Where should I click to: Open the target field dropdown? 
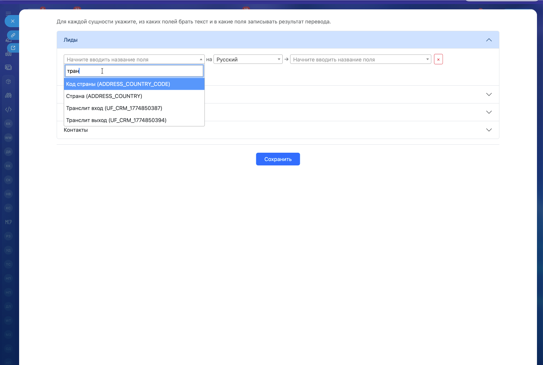(361, 59)
